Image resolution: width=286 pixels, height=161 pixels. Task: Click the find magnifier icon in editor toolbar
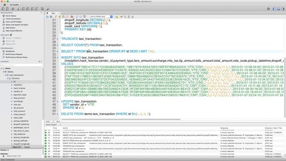125,17
